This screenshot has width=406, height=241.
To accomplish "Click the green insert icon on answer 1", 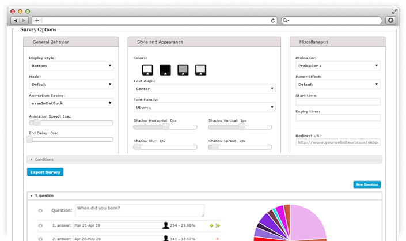I will [x=218, y=225].
